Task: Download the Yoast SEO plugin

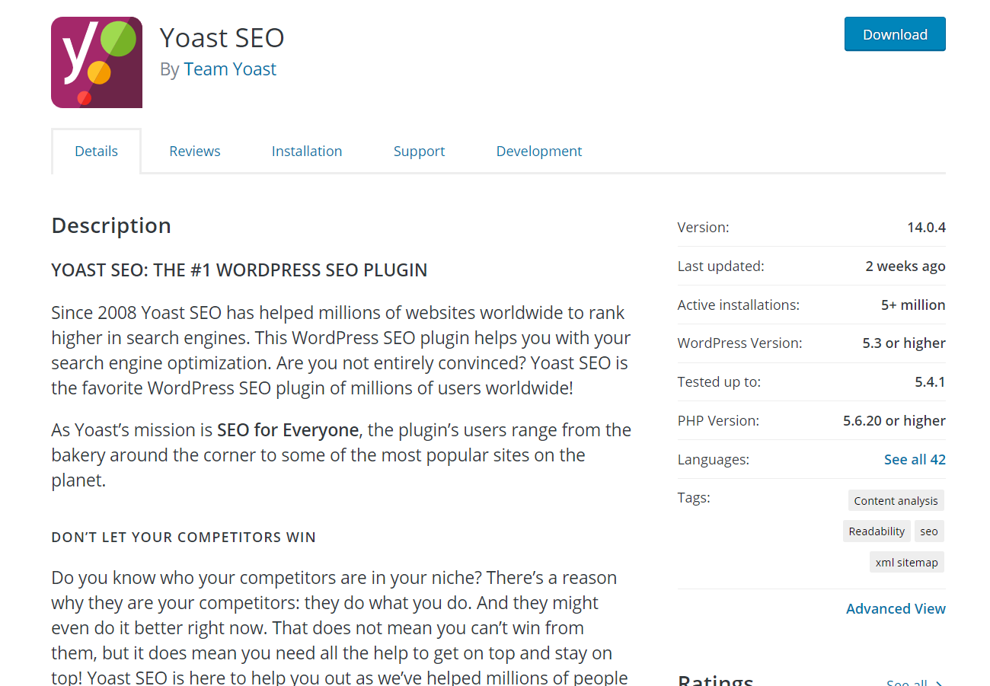Action: (x=895, y=34)
